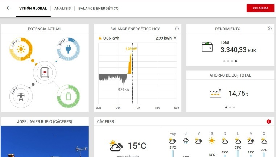Click the gray 0,79 kW consumption area
This screenshot has height=157, width=276.
coord(113,78)
